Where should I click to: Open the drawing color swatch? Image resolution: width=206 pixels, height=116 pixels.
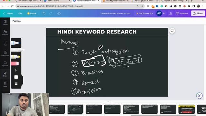pyautogui.click(x=16, y=77)
